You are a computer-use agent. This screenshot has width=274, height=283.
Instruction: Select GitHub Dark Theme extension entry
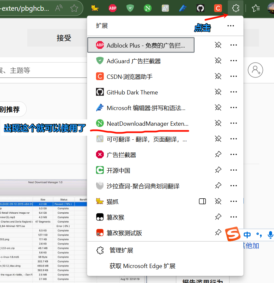pyautogui.click(x=141, y=92)
